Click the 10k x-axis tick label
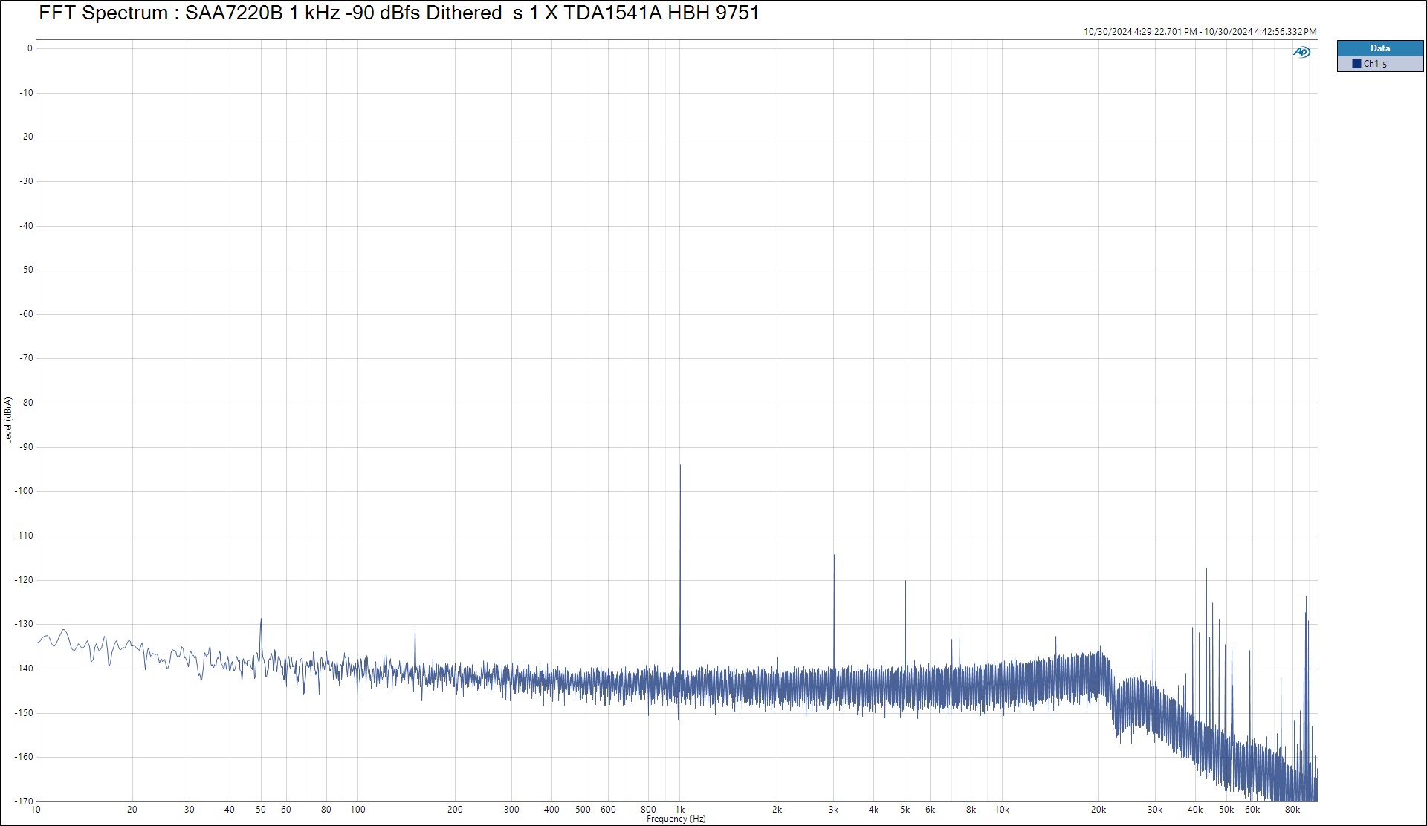1427x826 pixels. [1002, 810]
